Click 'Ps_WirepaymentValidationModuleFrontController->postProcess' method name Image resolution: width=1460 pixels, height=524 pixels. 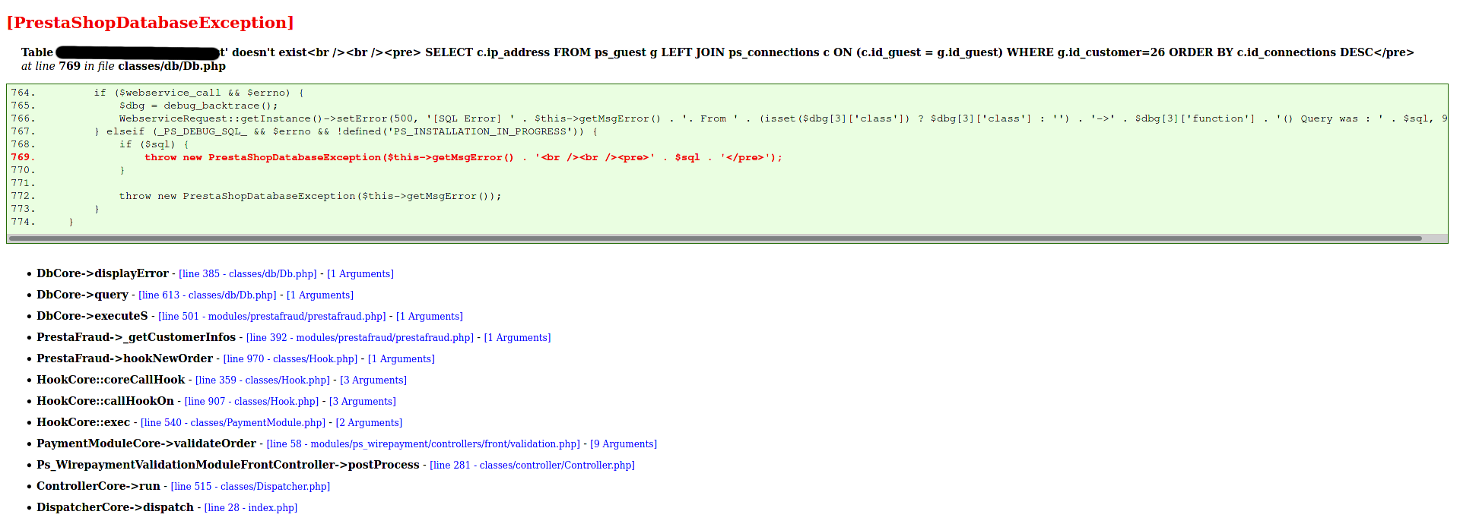228,465
